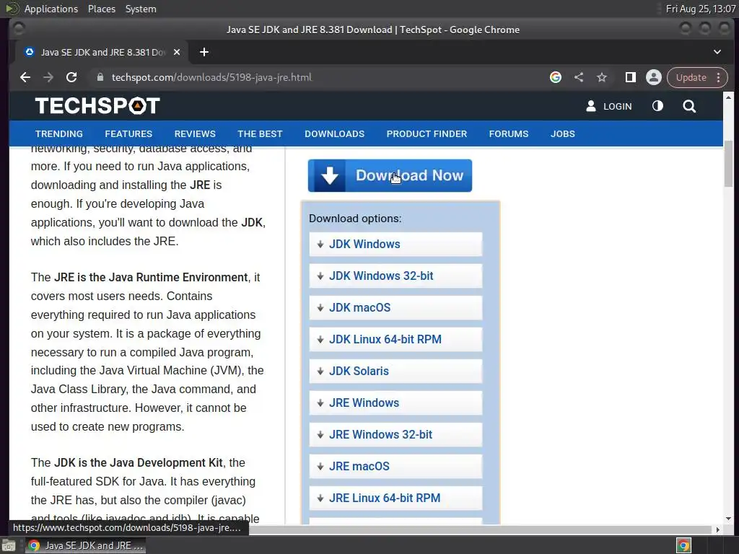The image size is (739, 554).
Task: Click Chrome taskbar entry Java SE JDK
Action: tap(85, 545)
